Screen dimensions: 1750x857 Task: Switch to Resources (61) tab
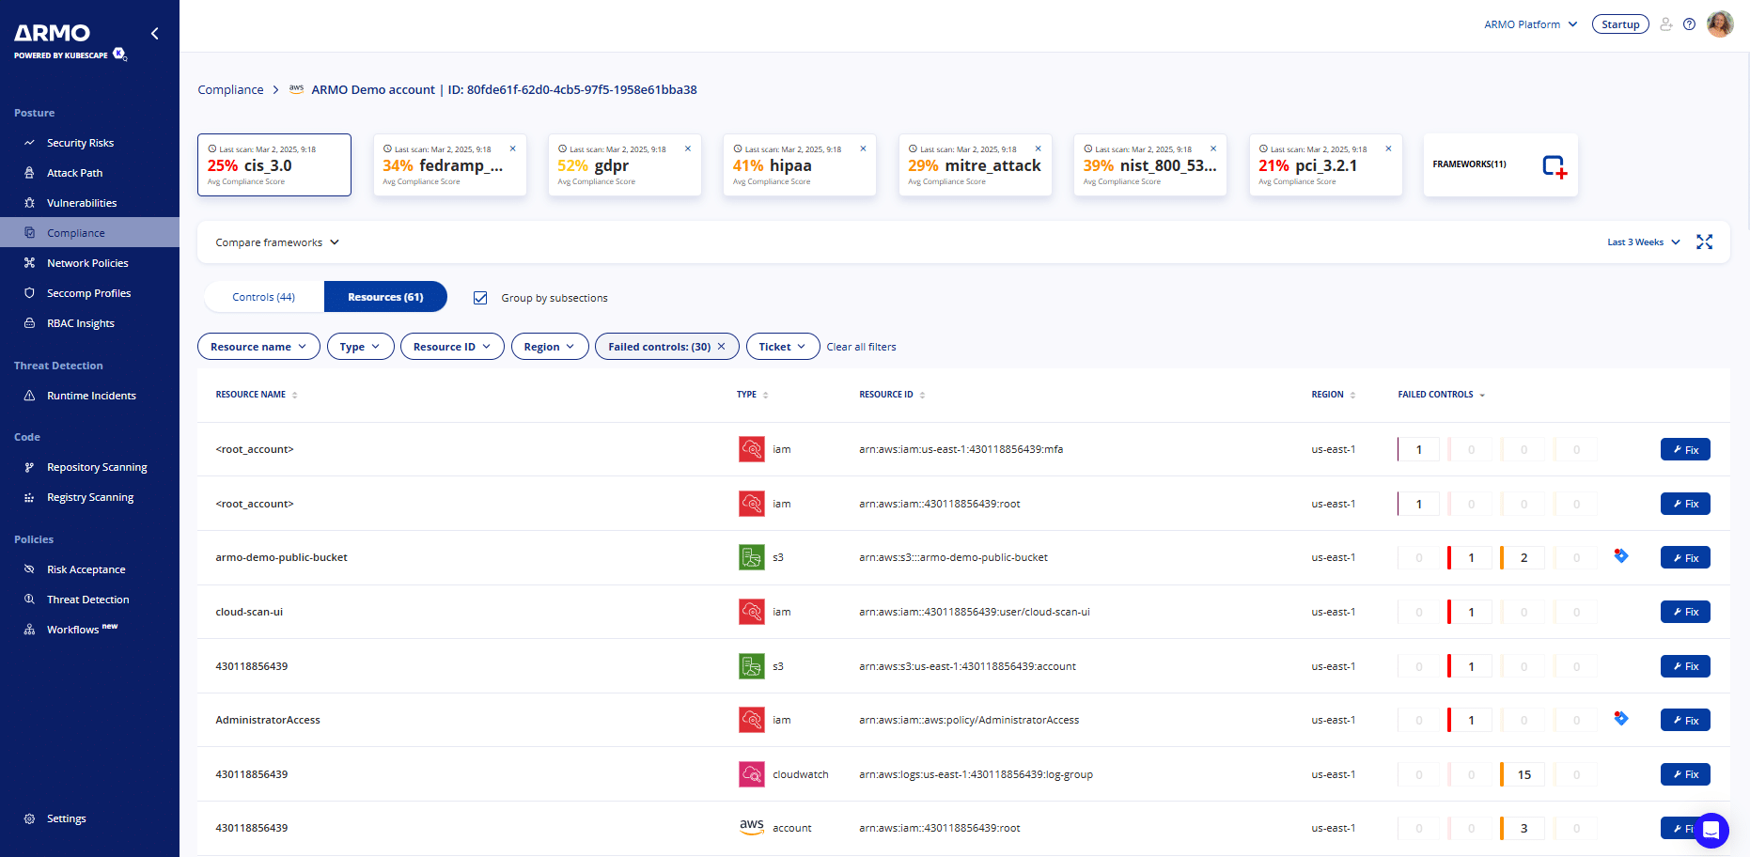(x=385, y=297)
